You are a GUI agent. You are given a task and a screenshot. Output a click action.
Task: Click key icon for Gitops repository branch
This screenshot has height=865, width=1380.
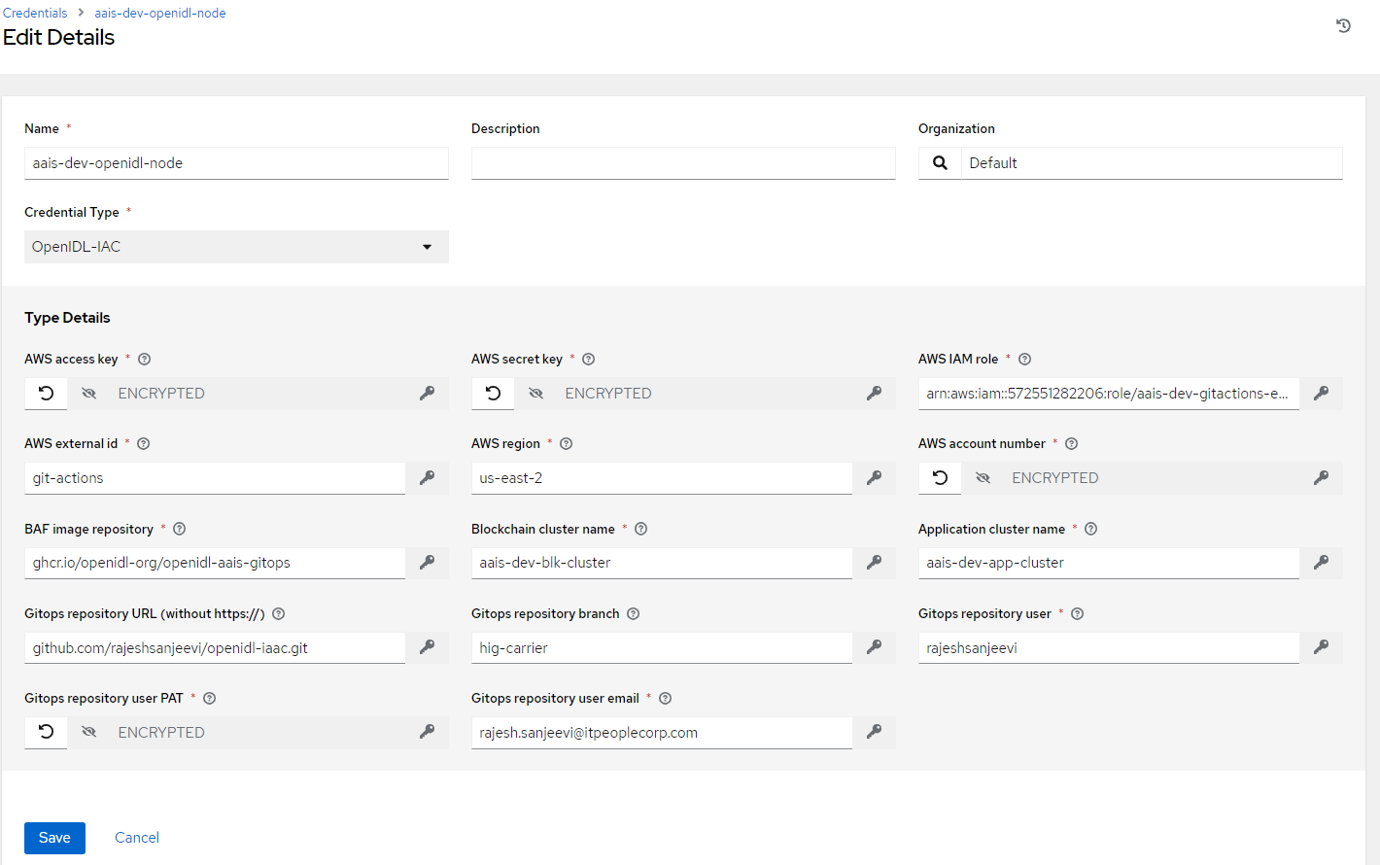874,647
